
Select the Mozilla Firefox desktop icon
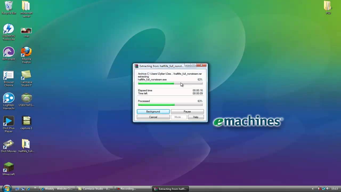pos(26,55)
